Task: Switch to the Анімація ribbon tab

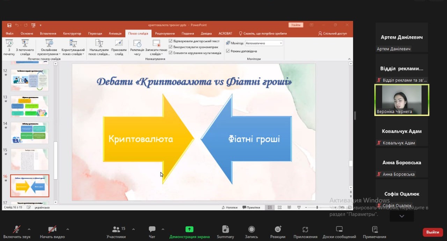Action: coord(115,33)
